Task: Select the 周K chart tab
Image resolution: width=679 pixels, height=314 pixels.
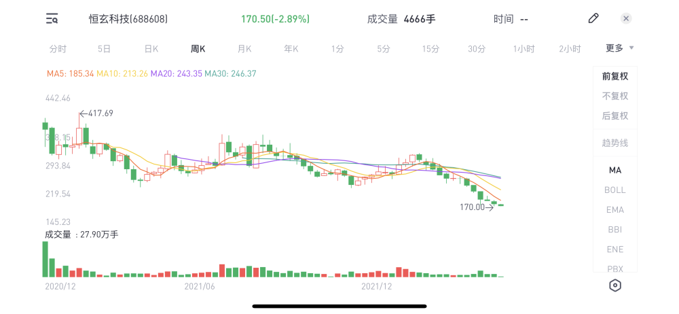Action: [198, 48]
